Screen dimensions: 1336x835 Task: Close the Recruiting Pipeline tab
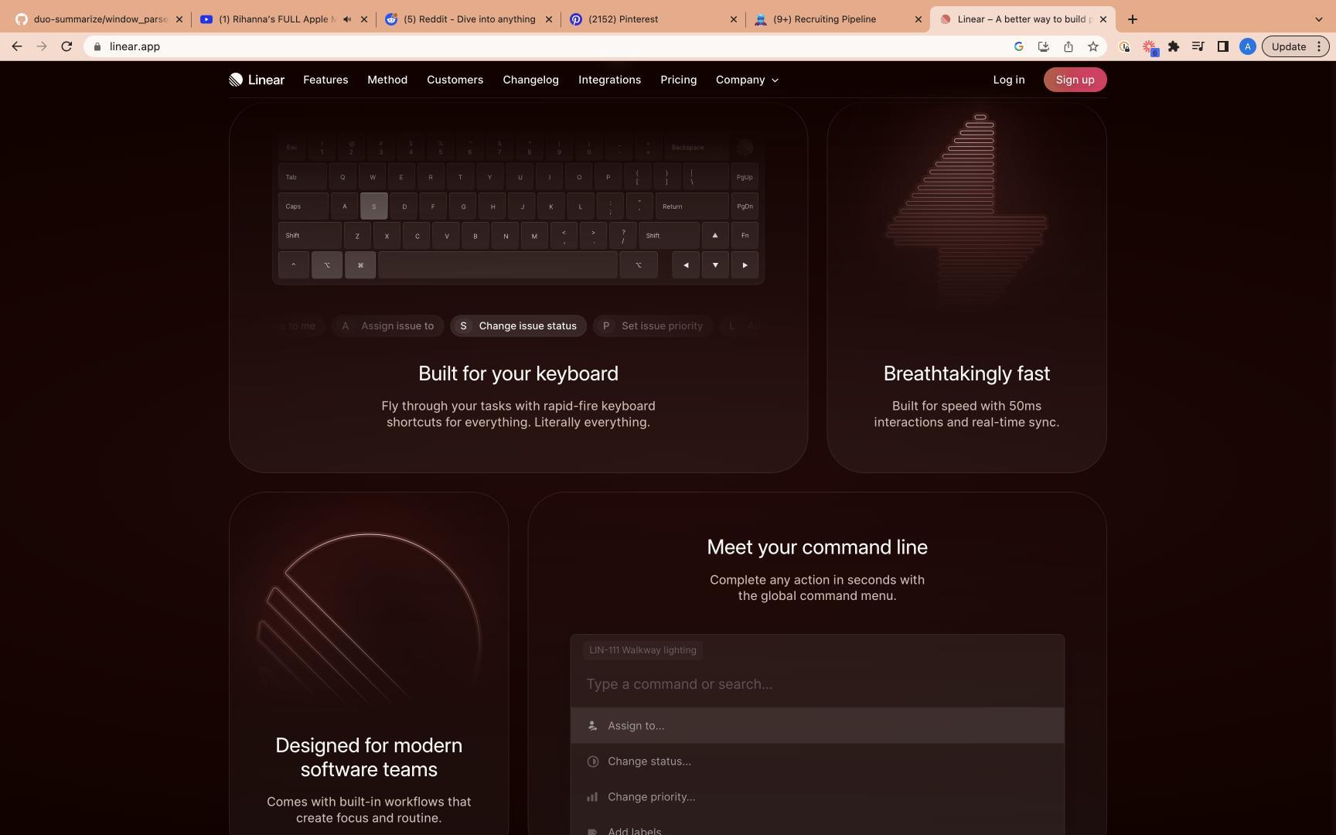tap(918, 19)
